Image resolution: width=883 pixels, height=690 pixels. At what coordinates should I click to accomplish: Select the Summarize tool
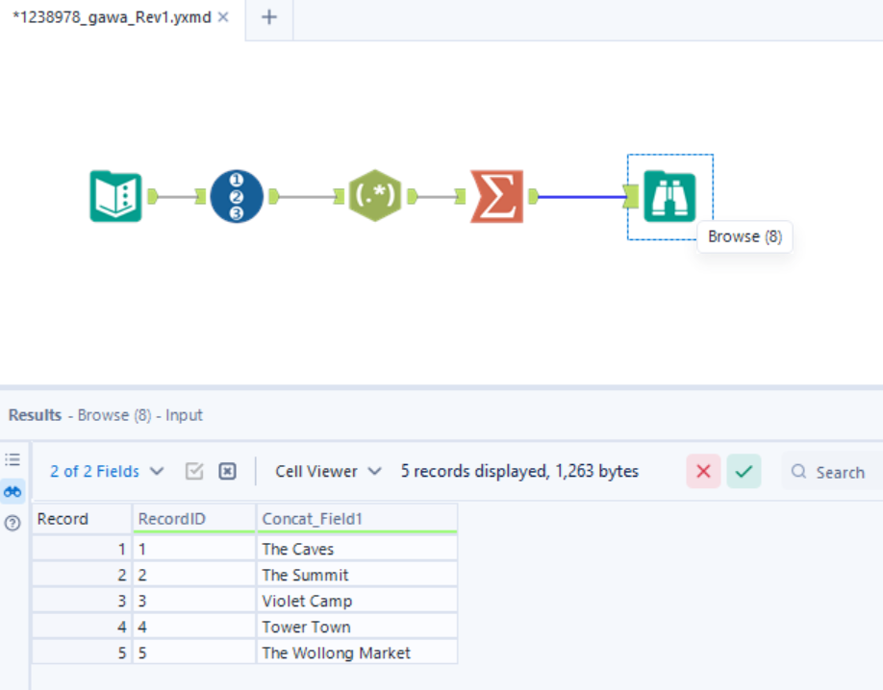pos(496,196)
